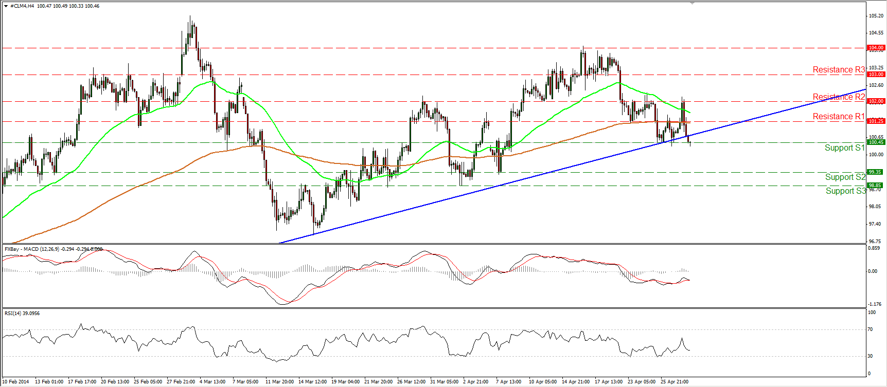Click the RSI scale value 30

point(871,356)
